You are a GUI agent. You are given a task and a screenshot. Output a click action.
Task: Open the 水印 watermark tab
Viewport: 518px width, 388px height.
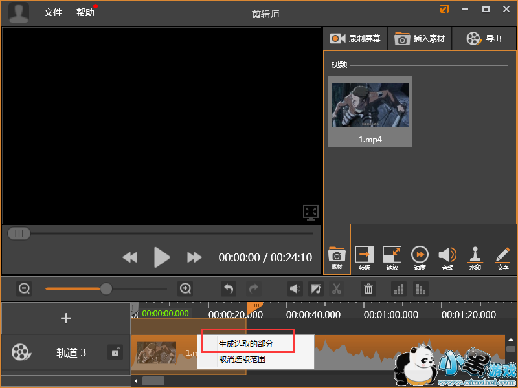pos(475,258)
